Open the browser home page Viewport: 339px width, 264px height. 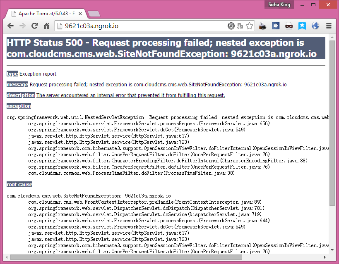46,26
